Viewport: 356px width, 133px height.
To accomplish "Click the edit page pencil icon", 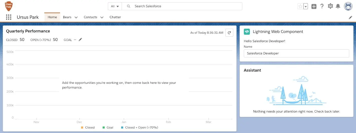I will pos(350,17).
